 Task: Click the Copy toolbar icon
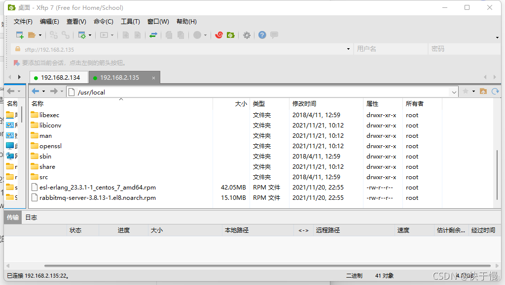click(169, 35)
